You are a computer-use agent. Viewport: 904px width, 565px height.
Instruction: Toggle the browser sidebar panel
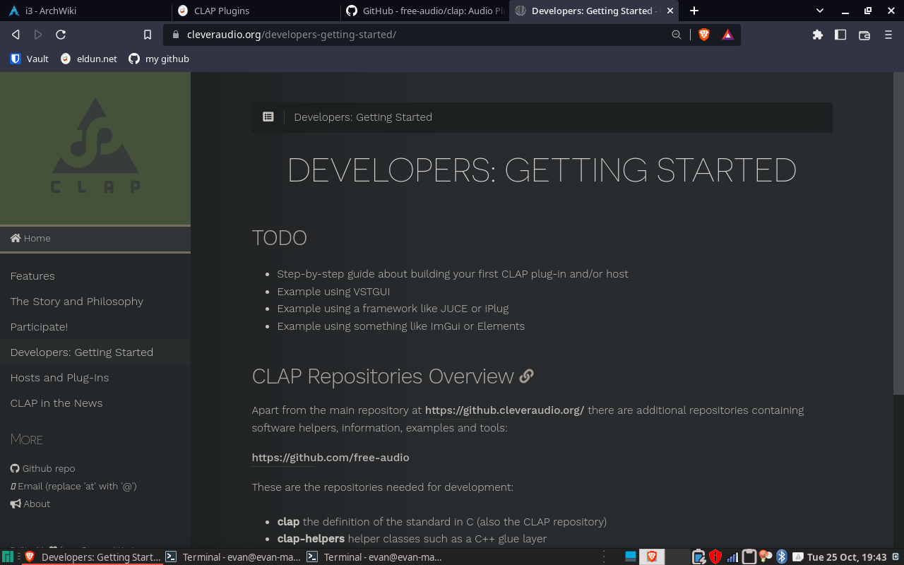pyautogui.click(x=840, y=35)
